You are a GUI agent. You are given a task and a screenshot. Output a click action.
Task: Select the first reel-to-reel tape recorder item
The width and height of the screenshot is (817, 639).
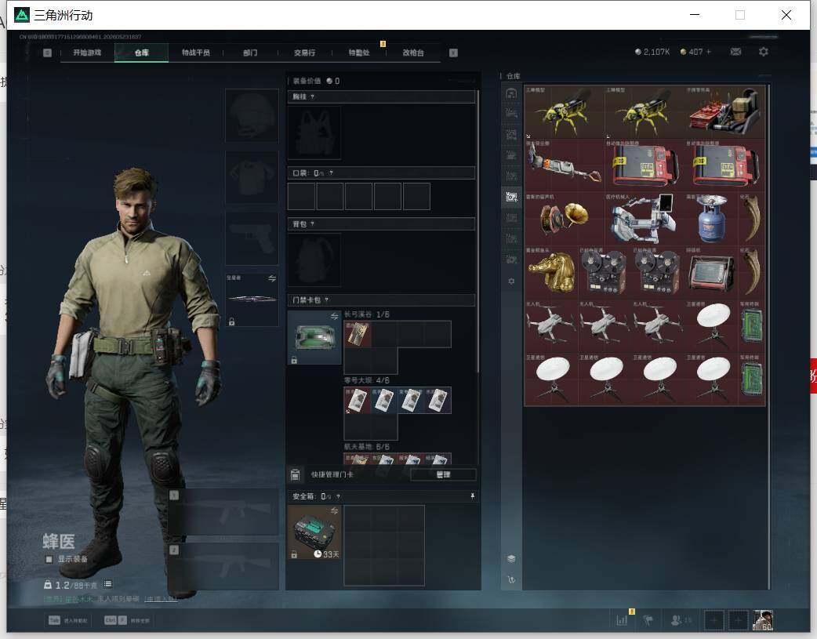pos(605,272)
